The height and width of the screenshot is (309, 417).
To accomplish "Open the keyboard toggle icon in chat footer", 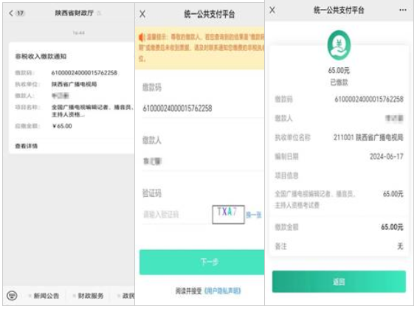I will [12, 296].
